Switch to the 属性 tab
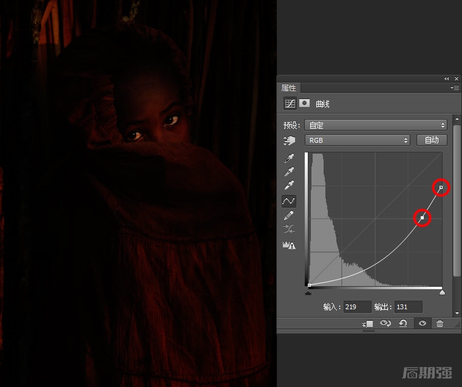This screenshot has width=462, height=387. pos(288,88)
